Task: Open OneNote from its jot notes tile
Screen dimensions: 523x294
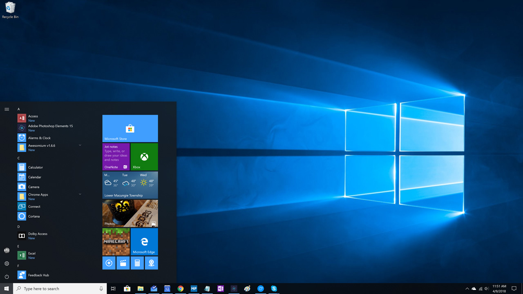Action: pyautogui.click(x=116, y=156)
